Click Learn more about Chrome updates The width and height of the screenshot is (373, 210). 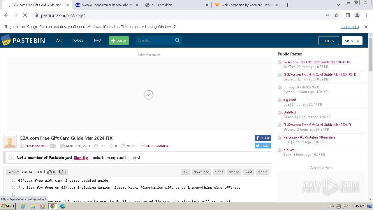point(350,27)
